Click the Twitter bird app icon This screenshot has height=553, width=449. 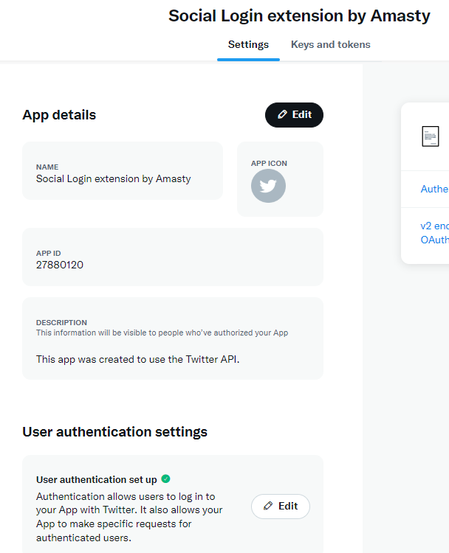[269, 186]
